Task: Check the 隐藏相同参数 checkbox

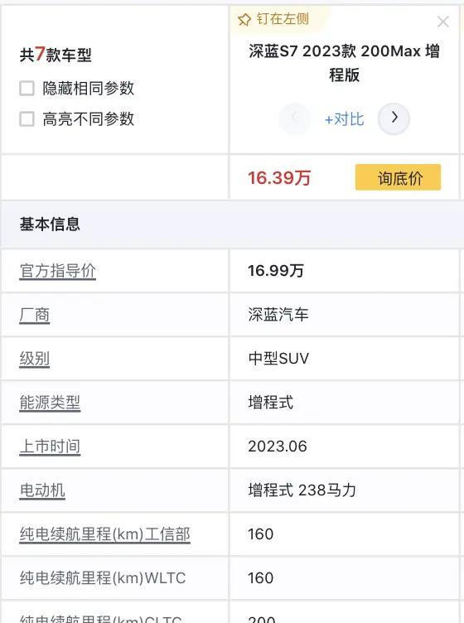Action: point(27,88)
